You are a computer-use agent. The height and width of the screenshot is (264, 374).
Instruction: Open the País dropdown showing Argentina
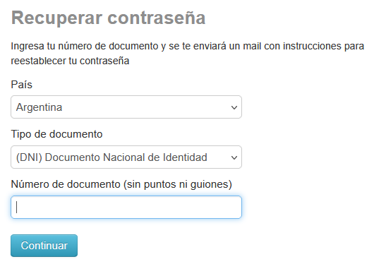point(126,107)
